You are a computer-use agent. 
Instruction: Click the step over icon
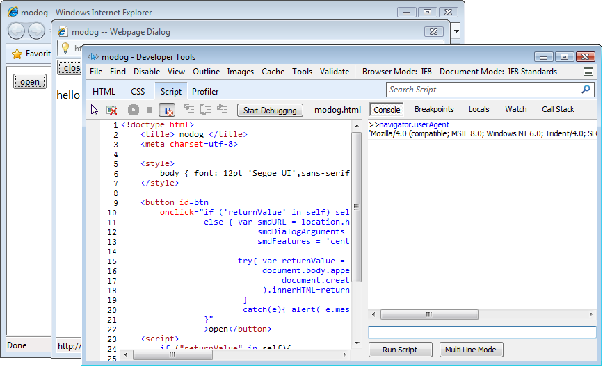click(205, 110)
